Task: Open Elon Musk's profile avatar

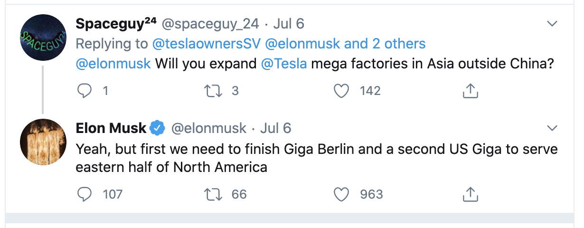Action: [43, 142]
